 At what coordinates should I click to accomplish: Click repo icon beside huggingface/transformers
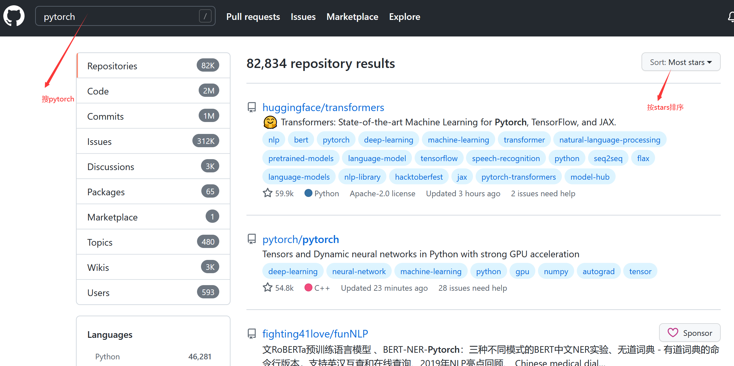tap(252, 107)
